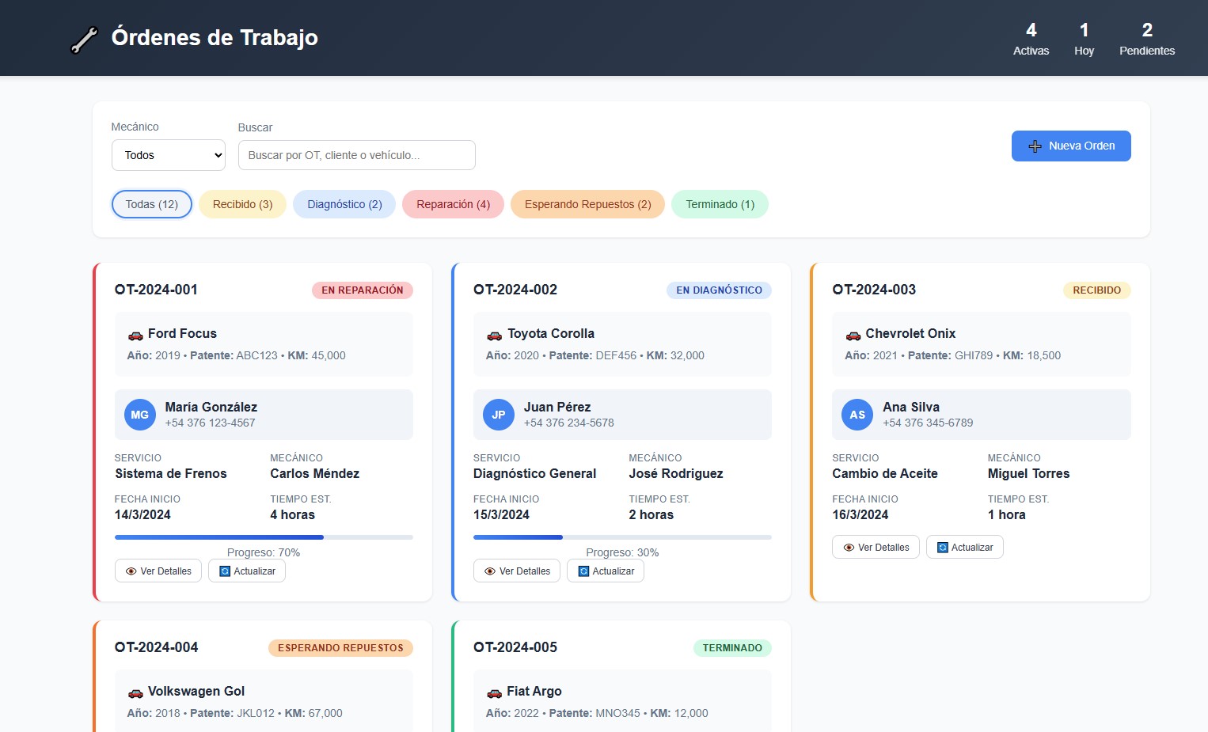Open Ver Detalles for OT-2024-001
This screenshot has height=732, width=1208.
click(x=158, y=571)
